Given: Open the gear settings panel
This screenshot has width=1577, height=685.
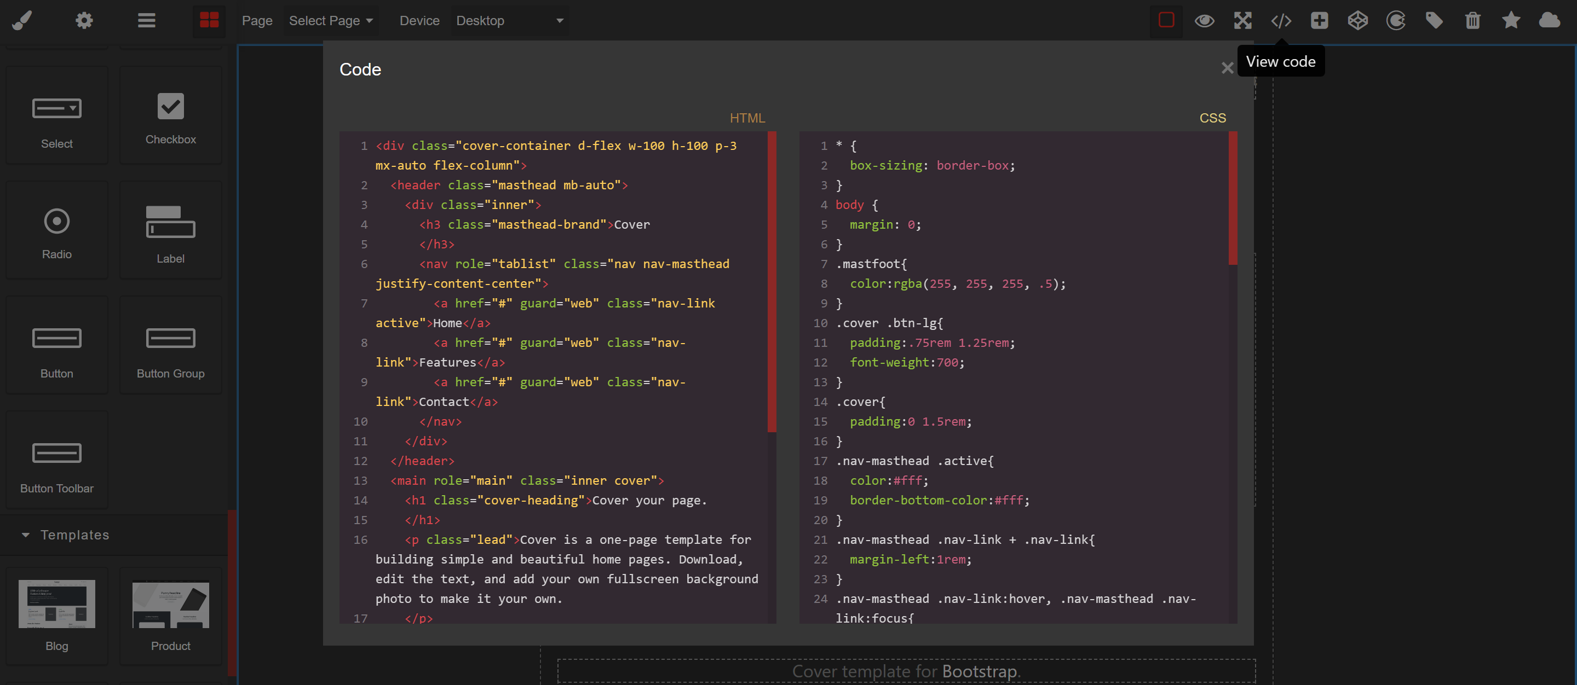Looking at the screenshot, I should (84, 20).
